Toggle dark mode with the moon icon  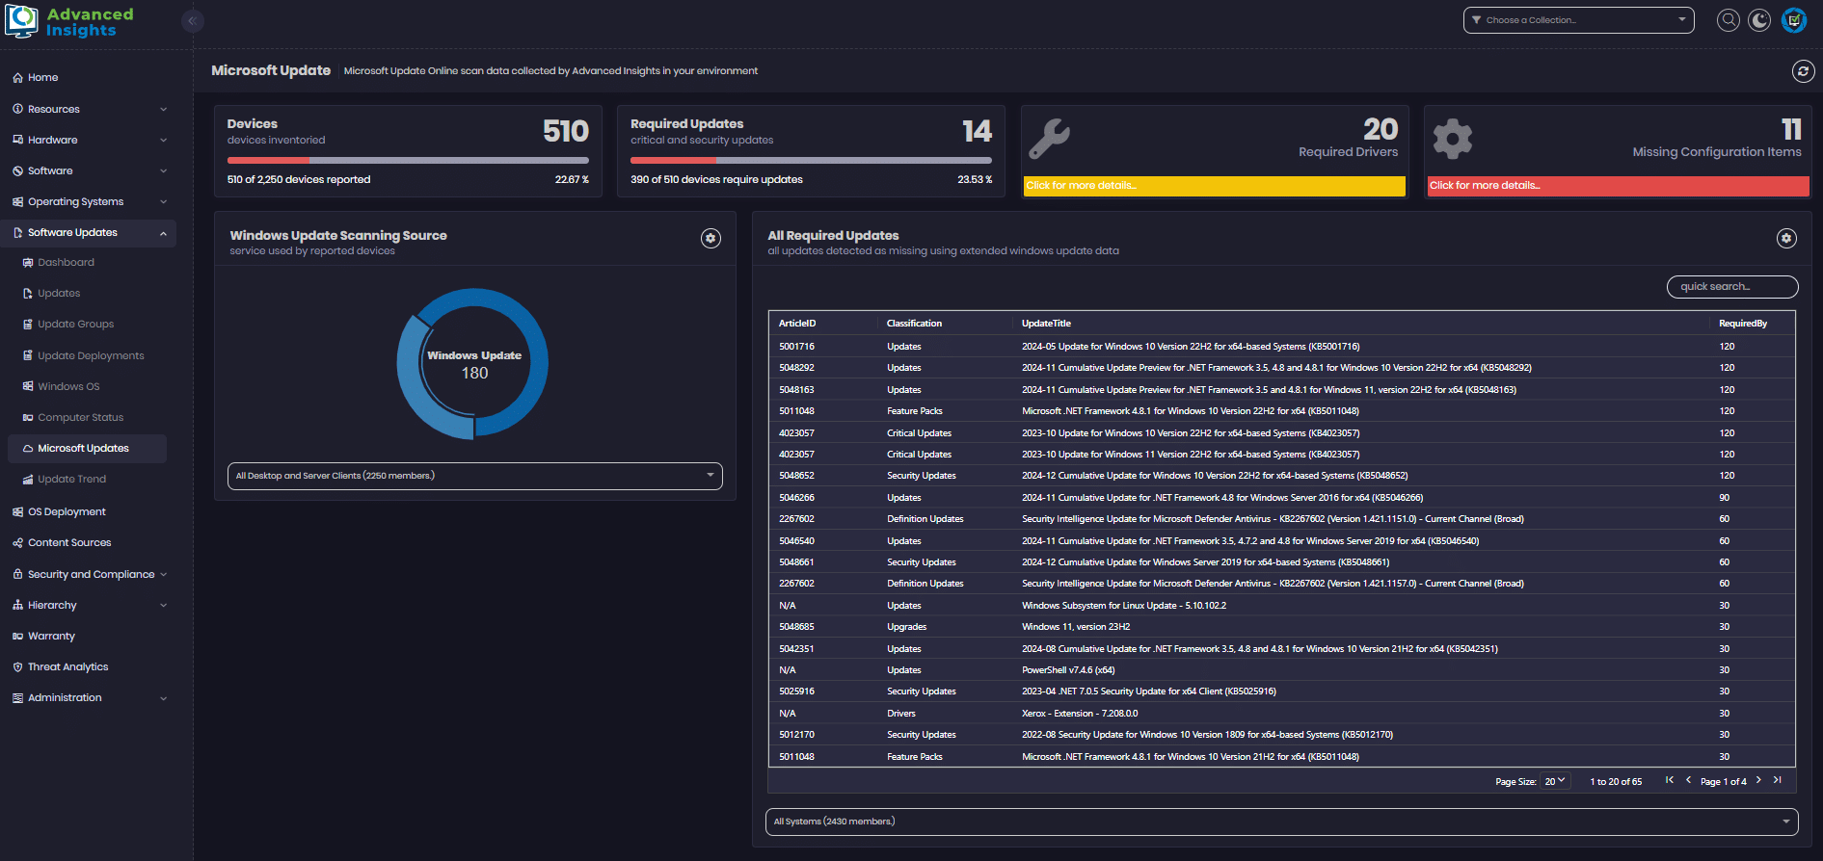[1759, 20]
